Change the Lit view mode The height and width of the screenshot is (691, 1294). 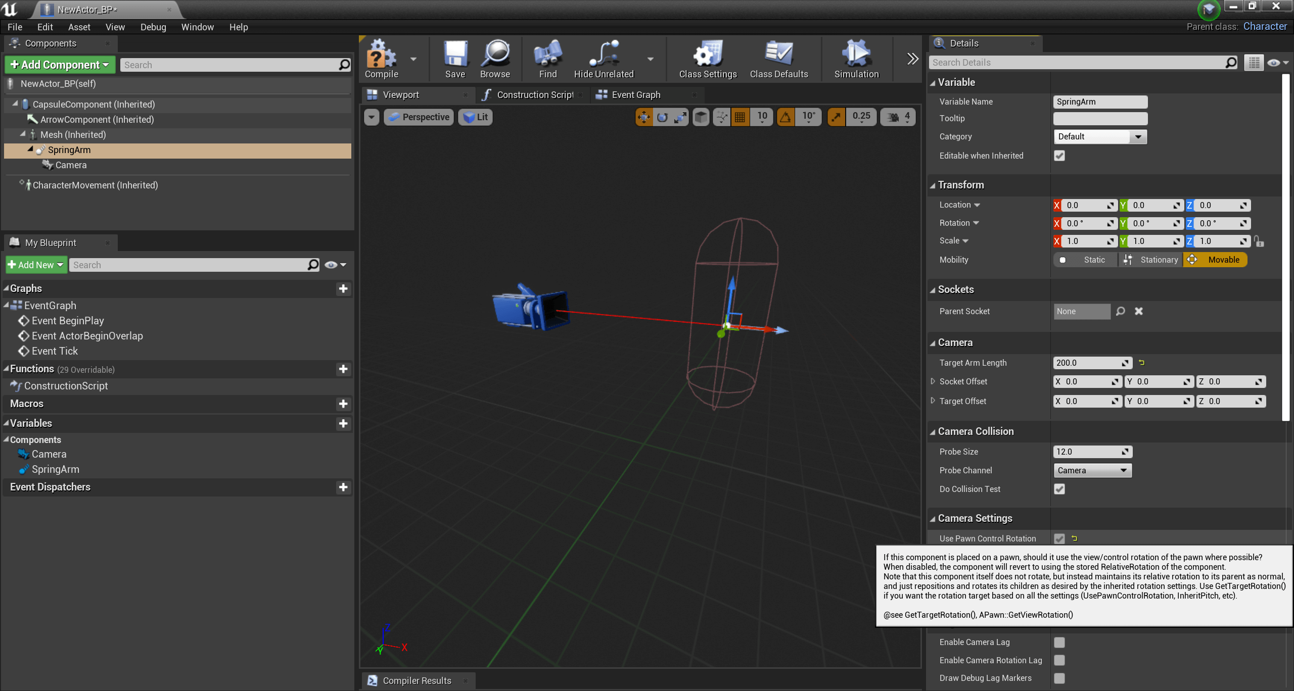[475, 117]
